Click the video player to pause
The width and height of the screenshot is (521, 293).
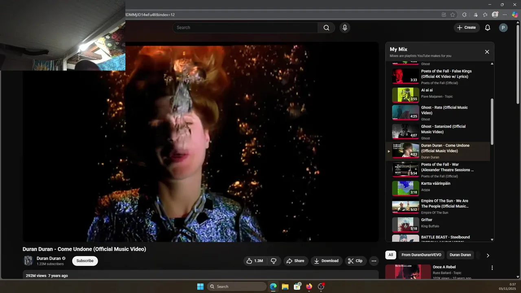[x=201, y=142]
